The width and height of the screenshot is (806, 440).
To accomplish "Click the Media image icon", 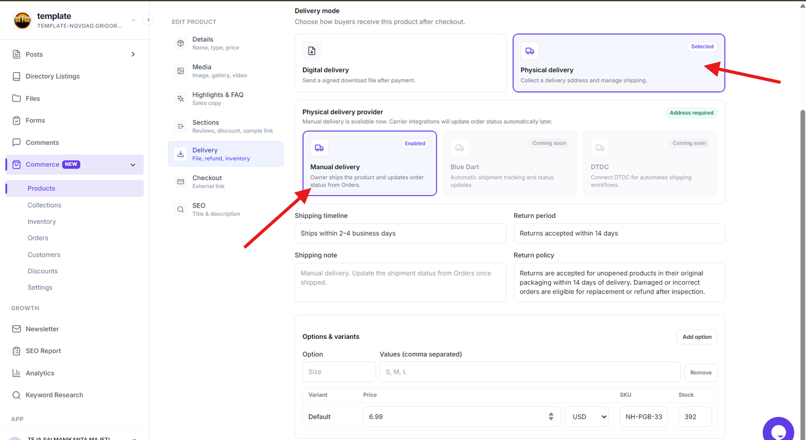I will pyautogui.click(x=181, y=71).
